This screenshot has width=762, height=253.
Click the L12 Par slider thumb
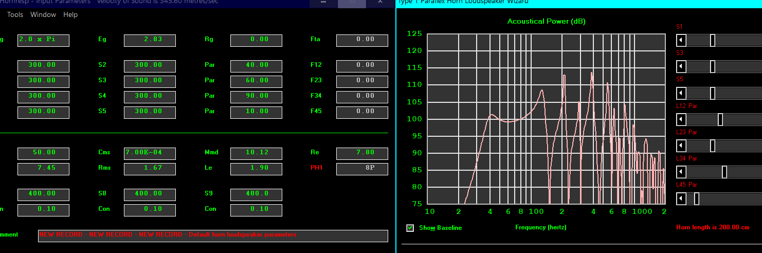click(720, 119)
